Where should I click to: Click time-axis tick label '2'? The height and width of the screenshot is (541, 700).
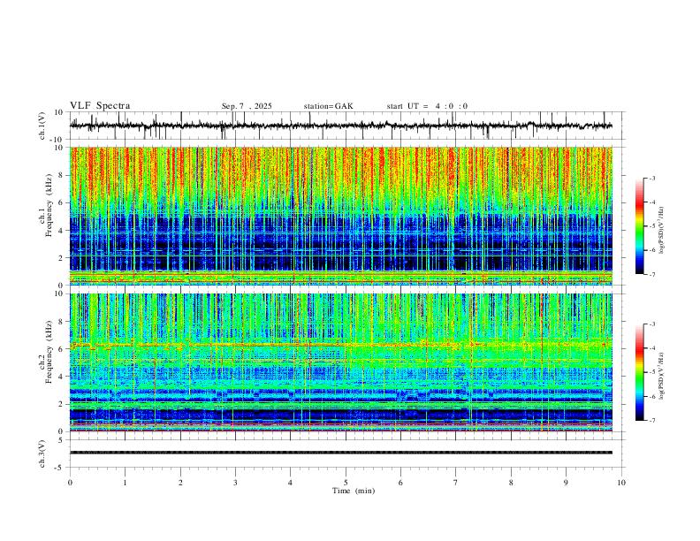[x=180, y=483]
